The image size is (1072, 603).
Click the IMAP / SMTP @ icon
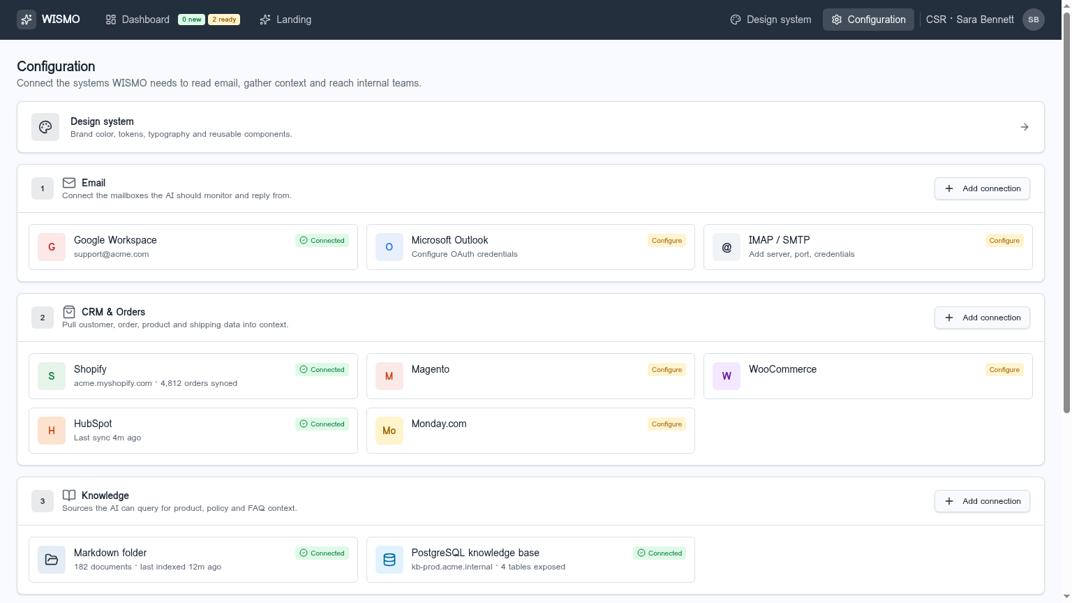click(x=727, y=247)
